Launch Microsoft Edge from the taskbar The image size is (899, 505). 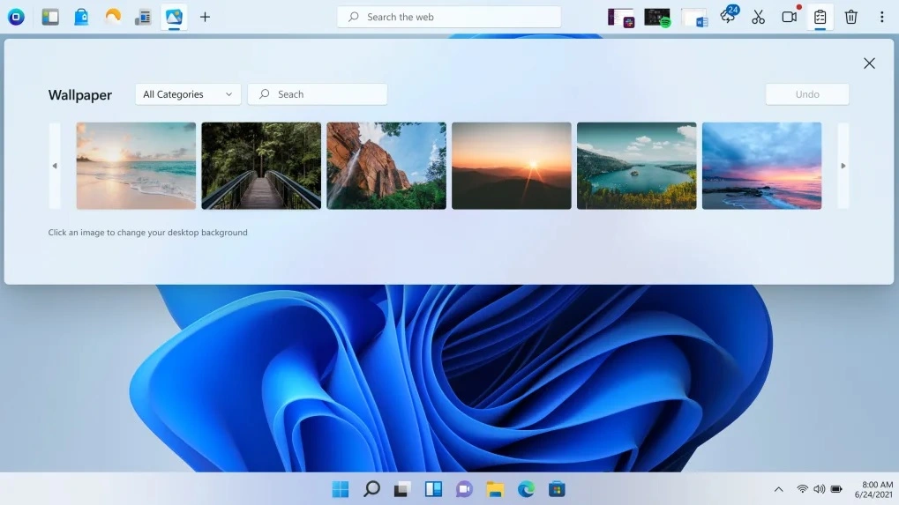(526, 489)
